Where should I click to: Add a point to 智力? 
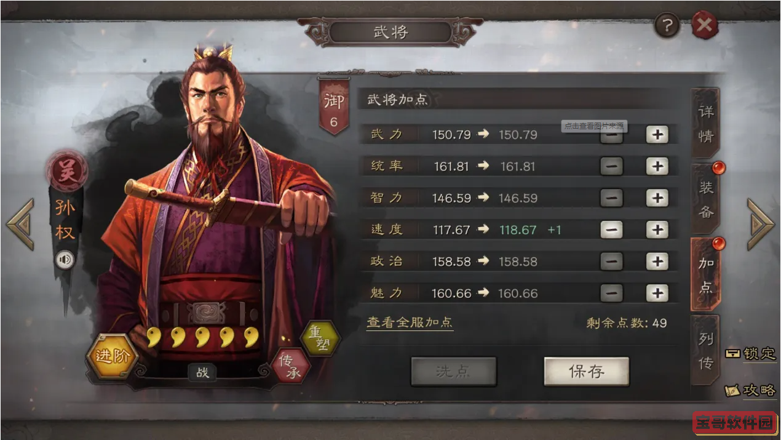coord(657,198)
